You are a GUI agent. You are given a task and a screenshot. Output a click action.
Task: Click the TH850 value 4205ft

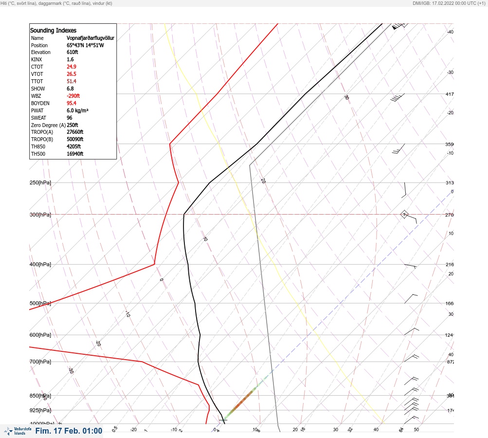click(x=74, y=146)
